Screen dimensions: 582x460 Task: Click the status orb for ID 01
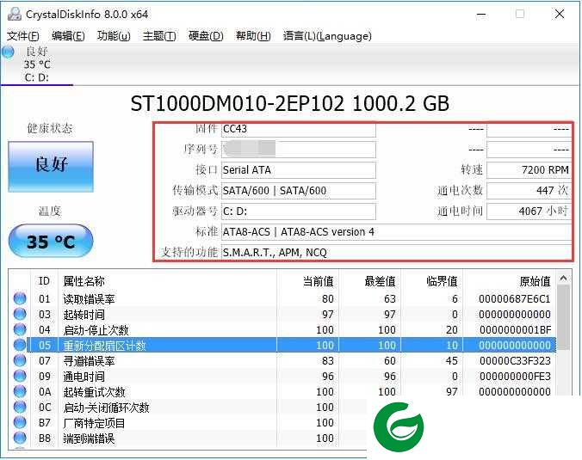(x=20, y=298)
